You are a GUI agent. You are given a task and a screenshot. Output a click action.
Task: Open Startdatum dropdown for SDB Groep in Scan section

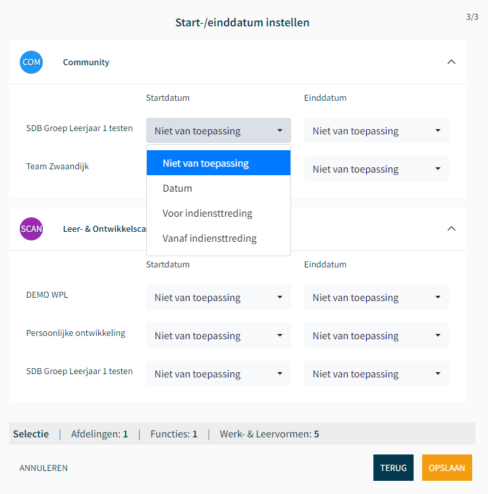[218, 373]
